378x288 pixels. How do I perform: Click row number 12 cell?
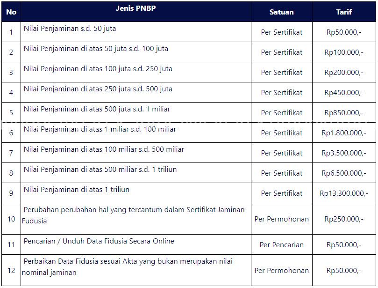[11, 271]
